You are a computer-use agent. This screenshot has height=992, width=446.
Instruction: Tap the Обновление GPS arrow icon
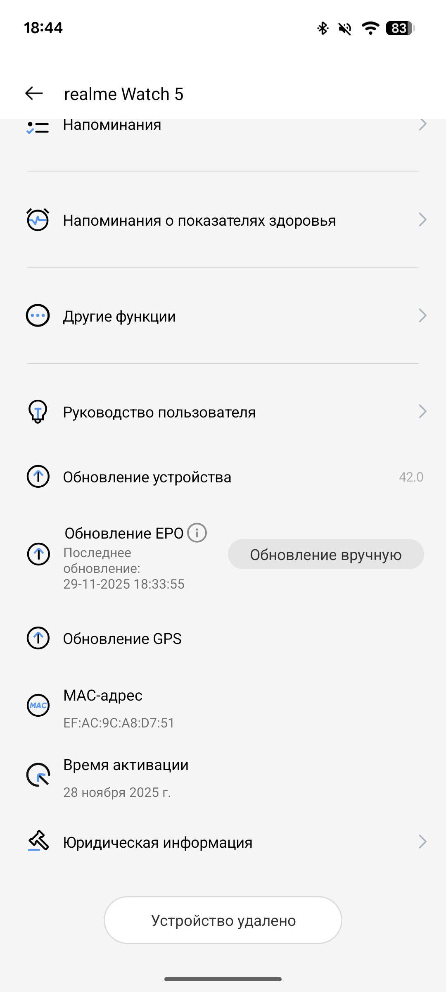point(38,638)
